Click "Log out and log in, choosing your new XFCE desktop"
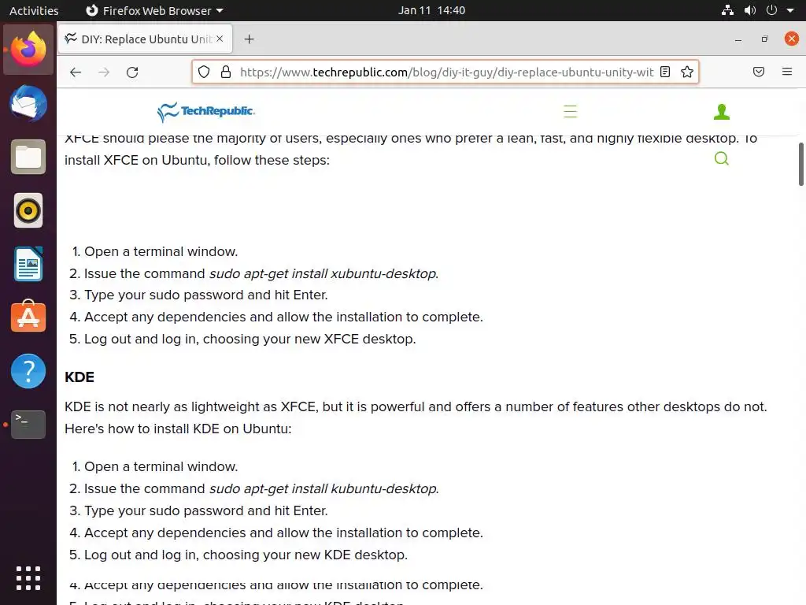Viewport: 806px width, 605px height. [x=250, y=339]
